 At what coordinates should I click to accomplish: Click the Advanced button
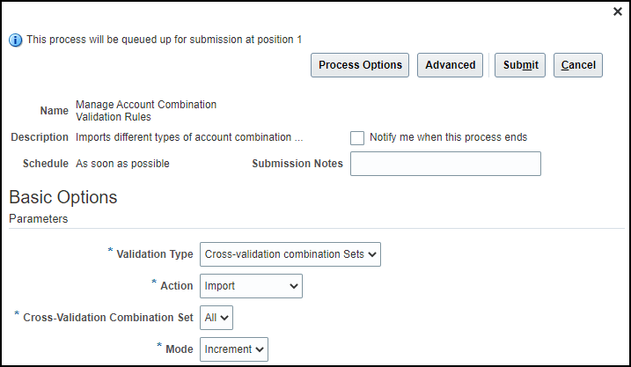(x=451, y=65)
